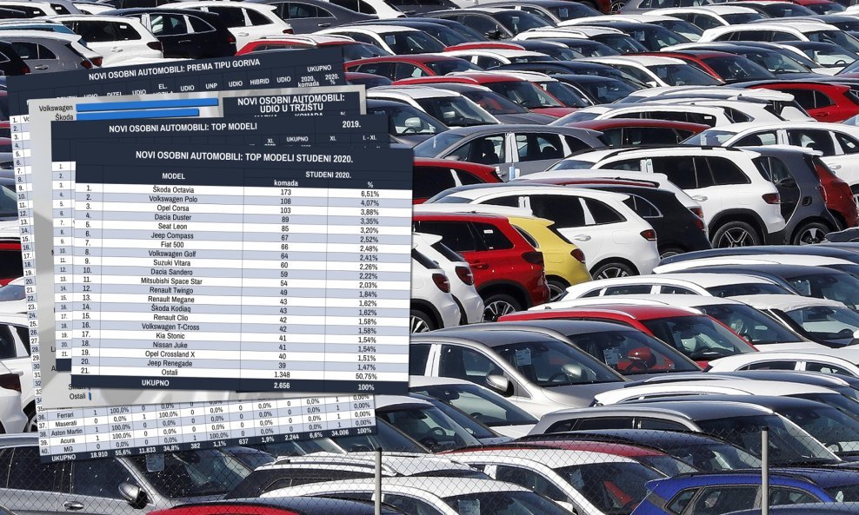This screenshot has width=859, height=515.
Task: Click the total '11.833' in fuel table footer
Action: 147,450
